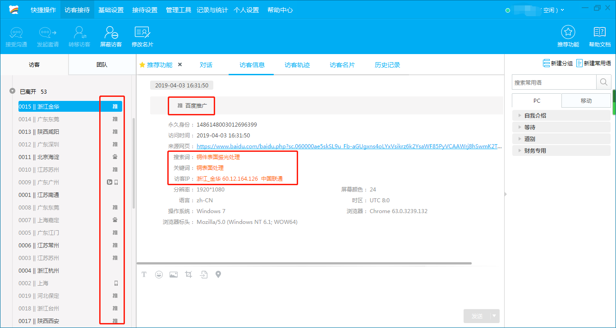The width and height of the screenshot is (616, 328).
Task: Open the 基础设置 menu
Action: pyautogui.click(x=111, y=10)
